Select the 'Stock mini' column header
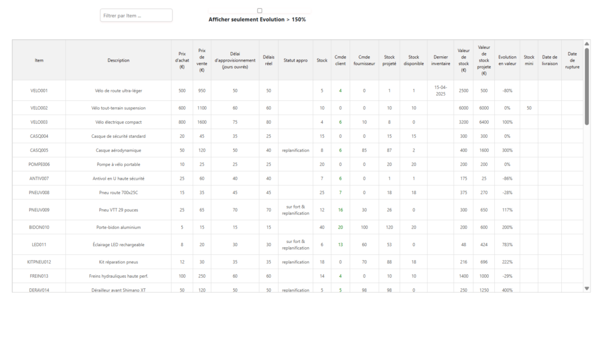The width and height of the screenshot is (612, 338). [529, 60]
